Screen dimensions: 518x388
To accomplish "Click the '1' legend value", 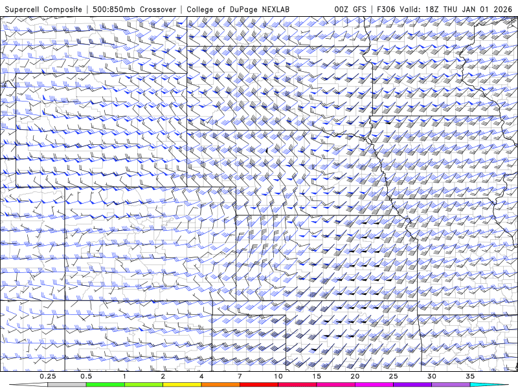I will pos(124,376).
